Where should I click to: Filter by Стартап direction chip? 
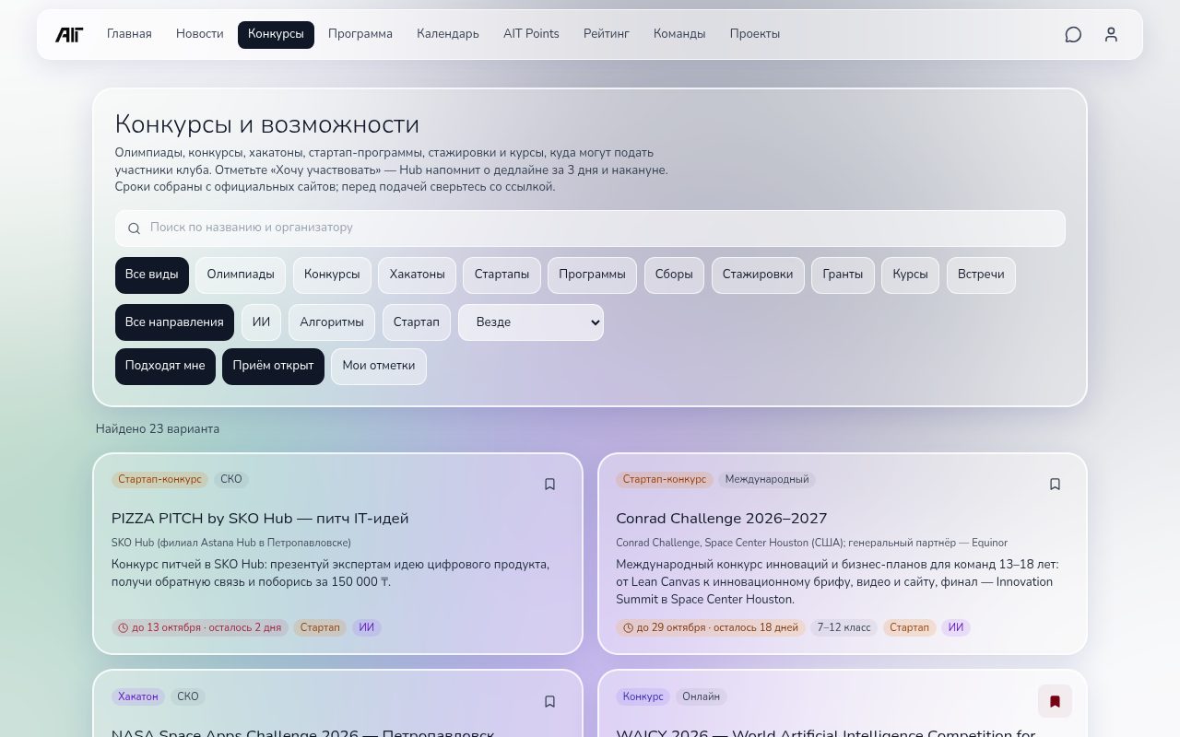click(x=417, y=322)
